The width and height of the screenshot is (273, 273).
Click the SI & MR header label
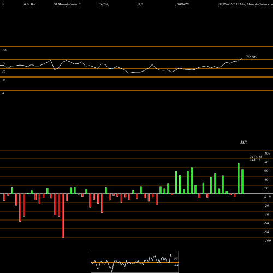tap(29, 4)
